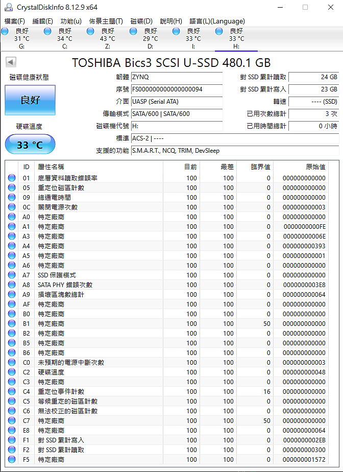Select the 損壞區塊數總計 attribute row
Image resolution: width=343 pixels, height=472 pixels.
(x=166, y=294)
